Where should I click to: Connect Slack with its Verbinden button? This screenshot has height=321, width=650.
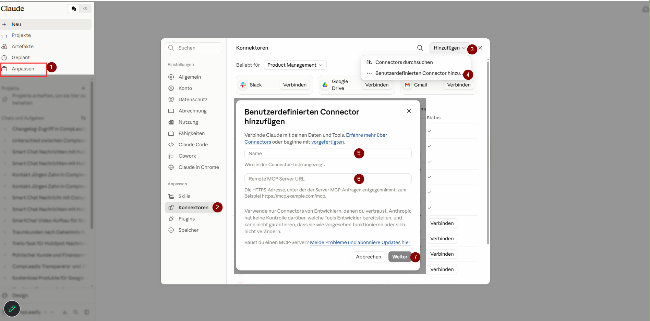[x=295, y=85]
